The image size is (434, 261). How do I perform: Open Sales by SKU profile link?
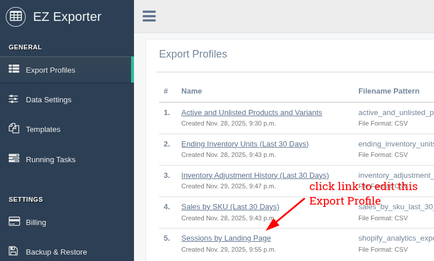(230, 206)
